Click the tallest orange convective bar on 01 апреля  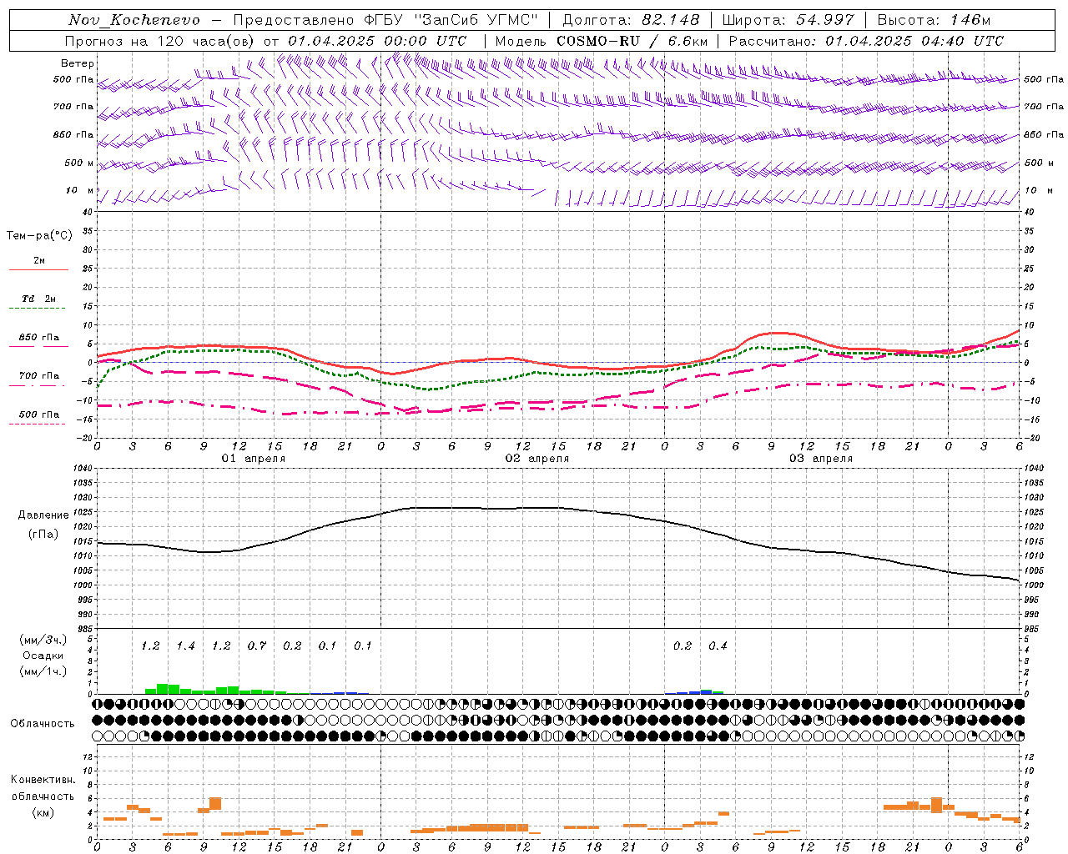215,804
